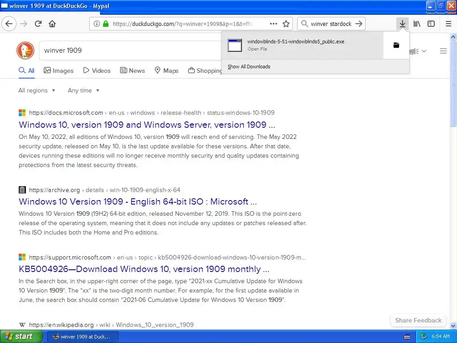Show site information icon in address bar
Image resolution: width=457 pixels, height=343 pixels.
(x=97, y=24)
